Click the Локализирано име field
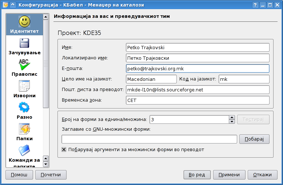The height and width of the screenshot is (185, 283). pos(198,58)
